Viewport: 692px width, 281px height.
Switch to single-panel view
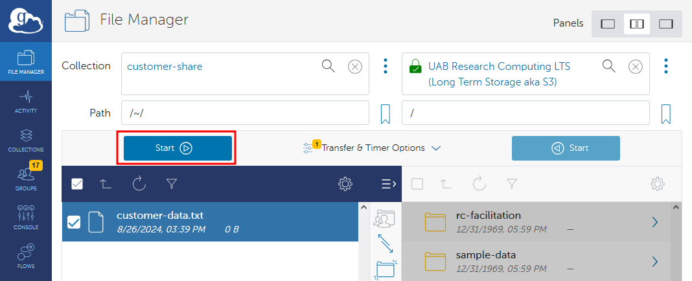608,24
